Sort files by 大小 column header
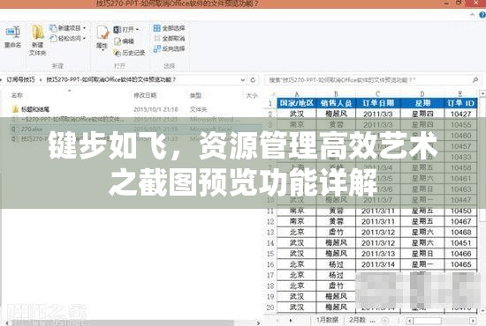486x326 pixels. coord(251,95)
